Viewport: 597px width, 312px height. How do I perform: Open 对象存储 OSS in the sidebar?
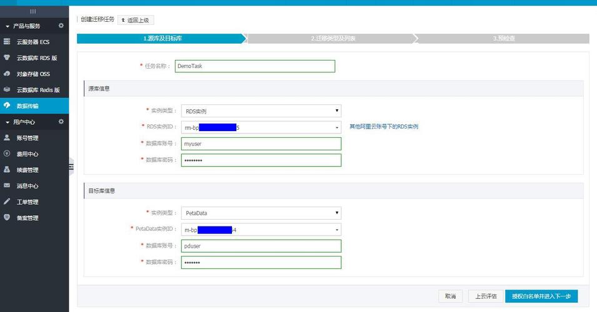33,74
